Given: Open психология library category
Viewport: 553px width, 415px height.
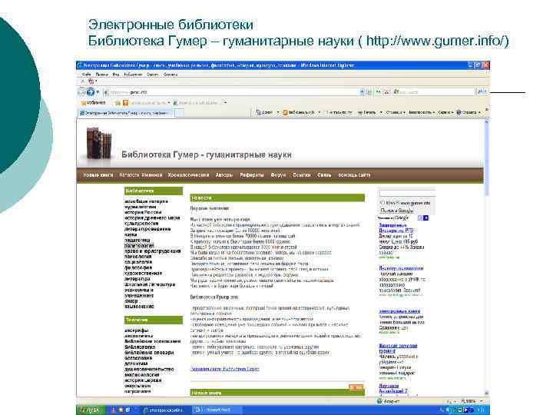Looking at the screenshot, I should [138, 257].
